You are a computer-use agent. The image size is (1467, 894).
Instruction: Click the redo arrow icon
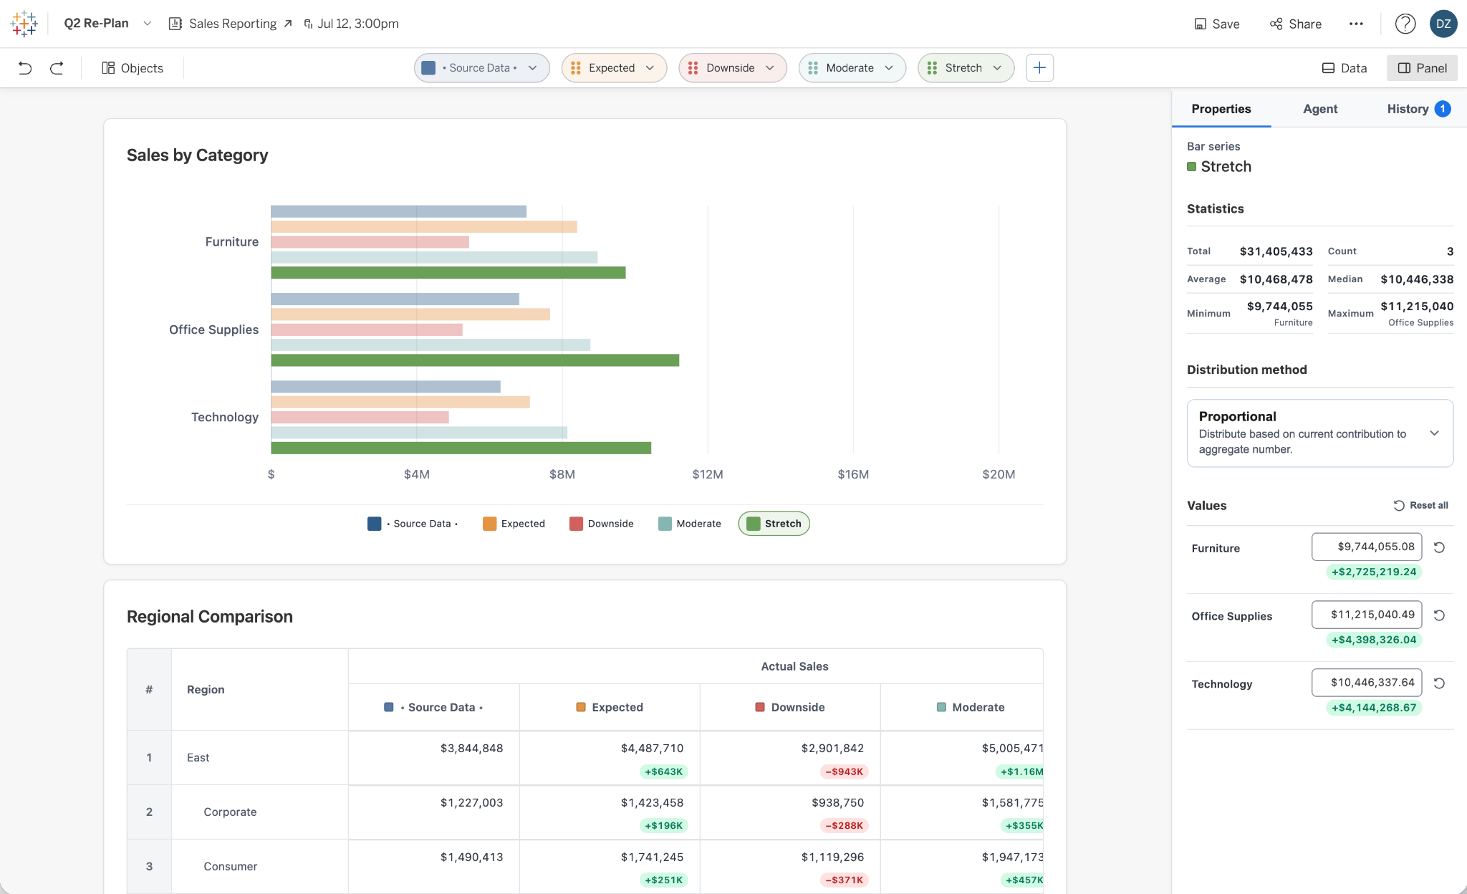click(57, 68)
